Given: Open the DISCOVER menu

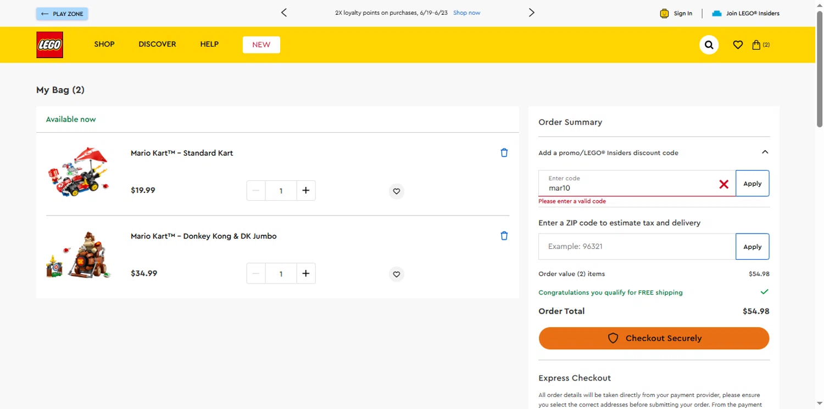Looking at the screenshot, I should point(157,44).
